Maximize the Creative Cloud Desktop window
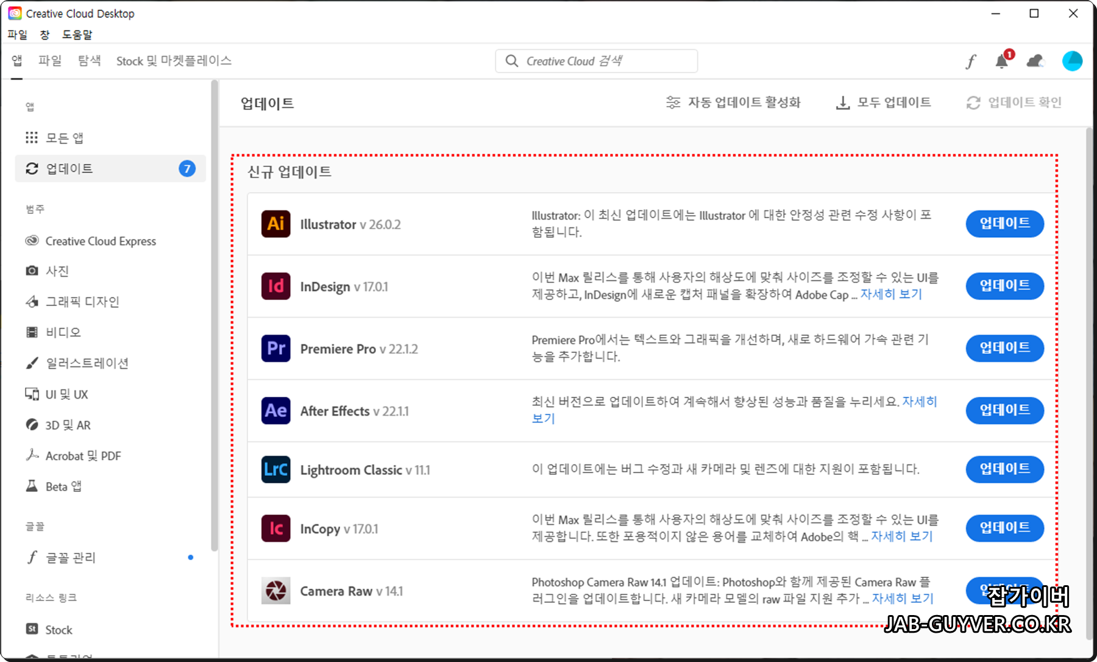Screen dimensions: 1097x662 1034,13
